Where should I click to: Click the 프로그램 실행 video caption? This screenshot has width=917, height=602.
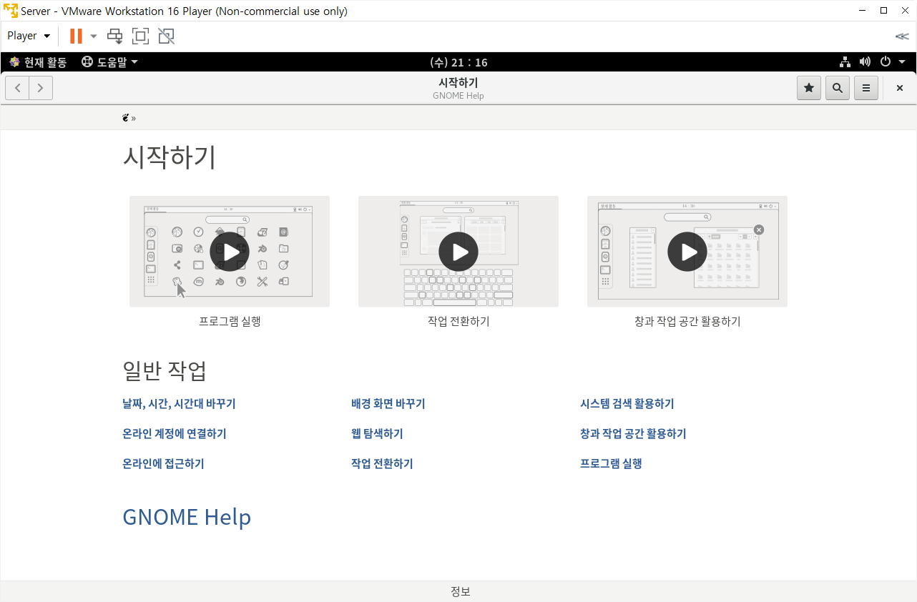coord(230,322)
